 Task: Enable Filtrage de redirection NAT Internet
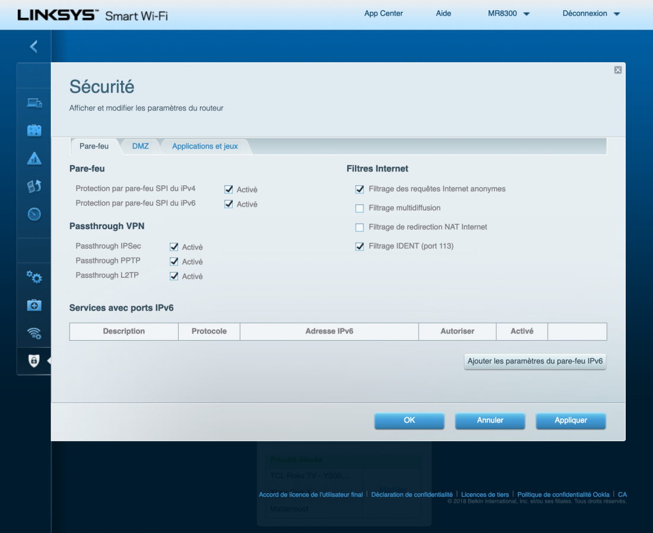click(x=359, y=227)
